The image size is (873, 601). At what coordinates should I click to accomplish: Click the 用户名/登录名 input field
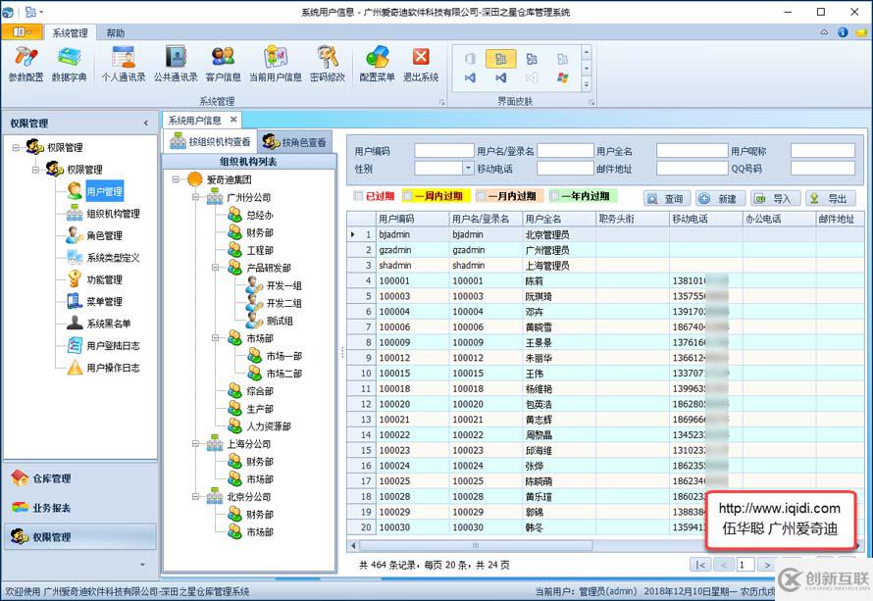[565, 150]
